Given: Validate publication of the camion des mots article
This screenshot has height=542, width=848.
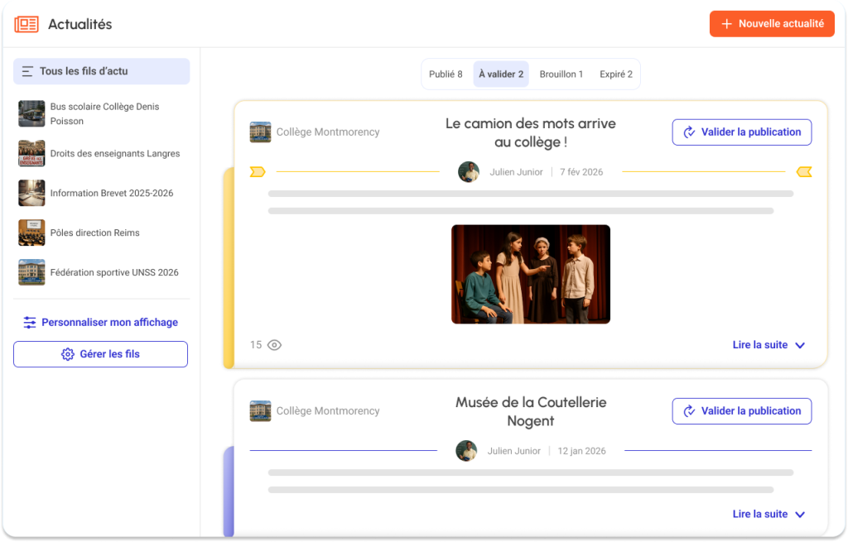Looking at the screenshot, I should pos(741,132).
